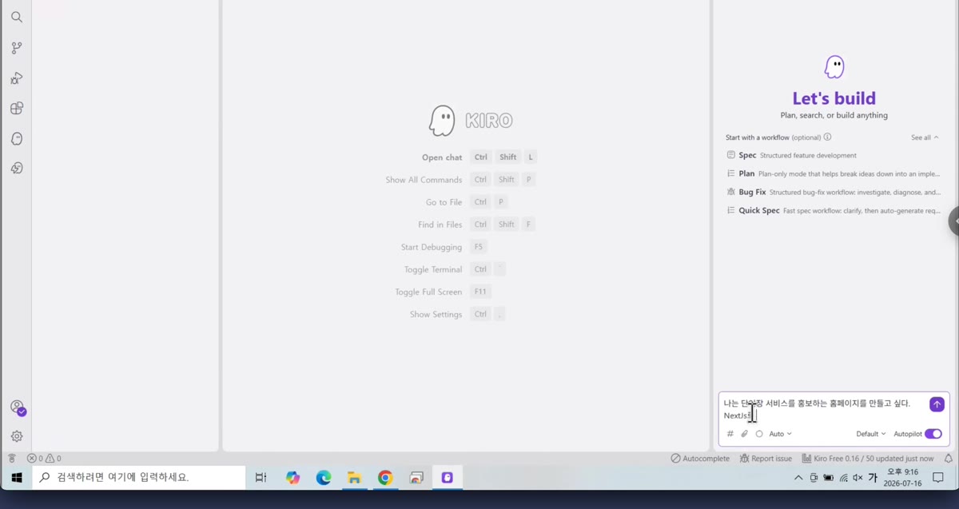Open the Default mode dropdown
The height and width of the screenshot is (509, 959).
tap(871, 434)
